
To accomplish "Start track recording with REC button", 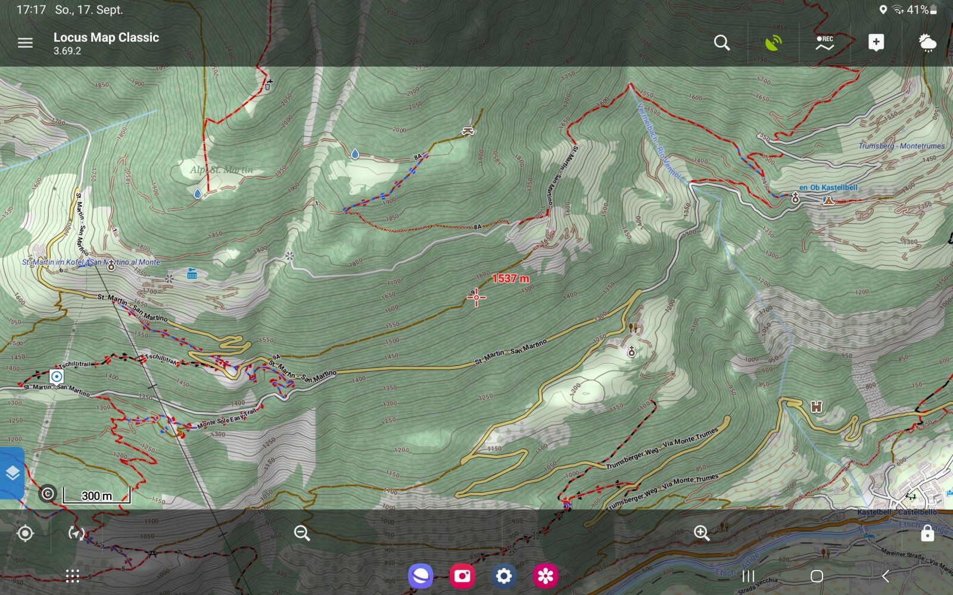I will tap(824, 43).
